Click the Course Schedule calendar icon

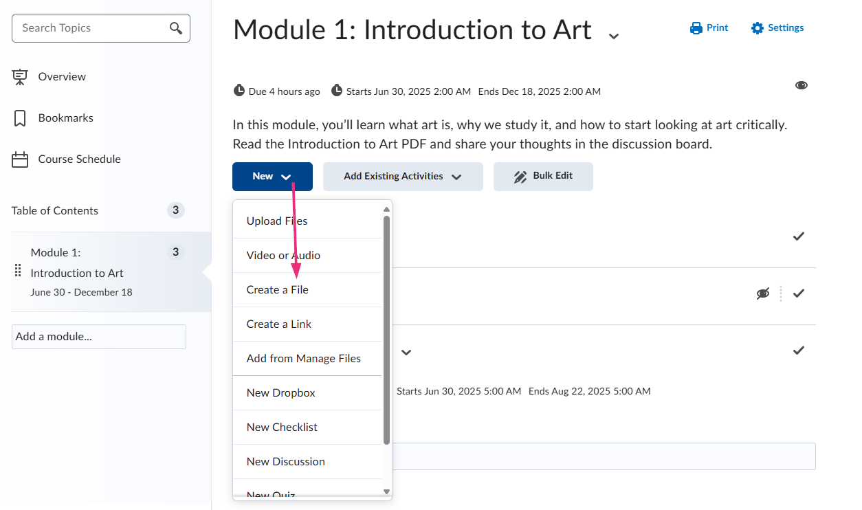coord(20,159)
